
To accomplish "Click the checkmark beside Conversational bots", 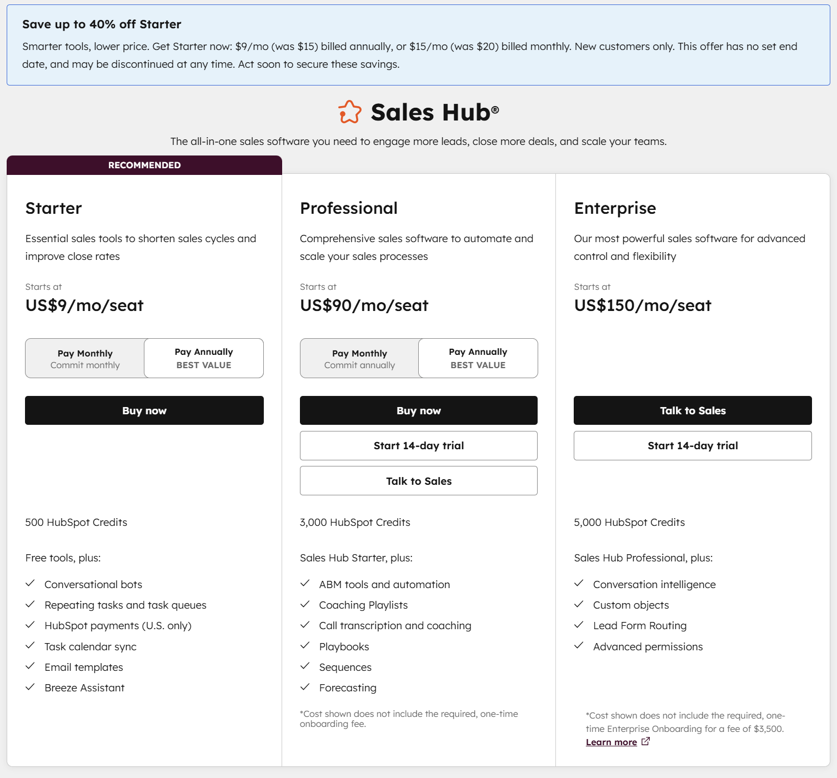I will tap(31, 584).
